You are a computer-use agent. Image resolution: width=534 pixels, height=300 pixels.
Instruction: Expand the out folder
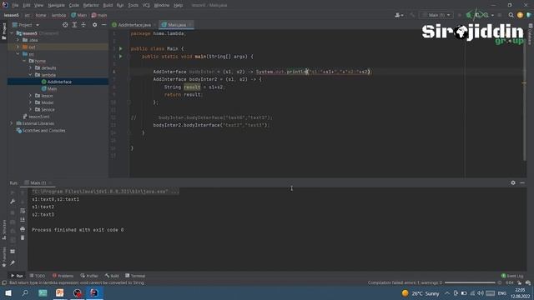pos(18,47)
